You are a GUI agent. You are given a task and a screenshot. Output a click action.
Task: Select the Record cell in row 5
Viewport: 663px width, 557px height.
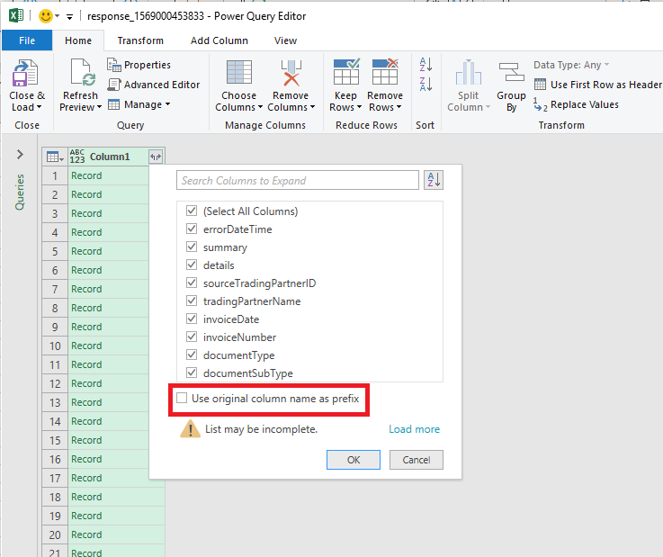109,251
